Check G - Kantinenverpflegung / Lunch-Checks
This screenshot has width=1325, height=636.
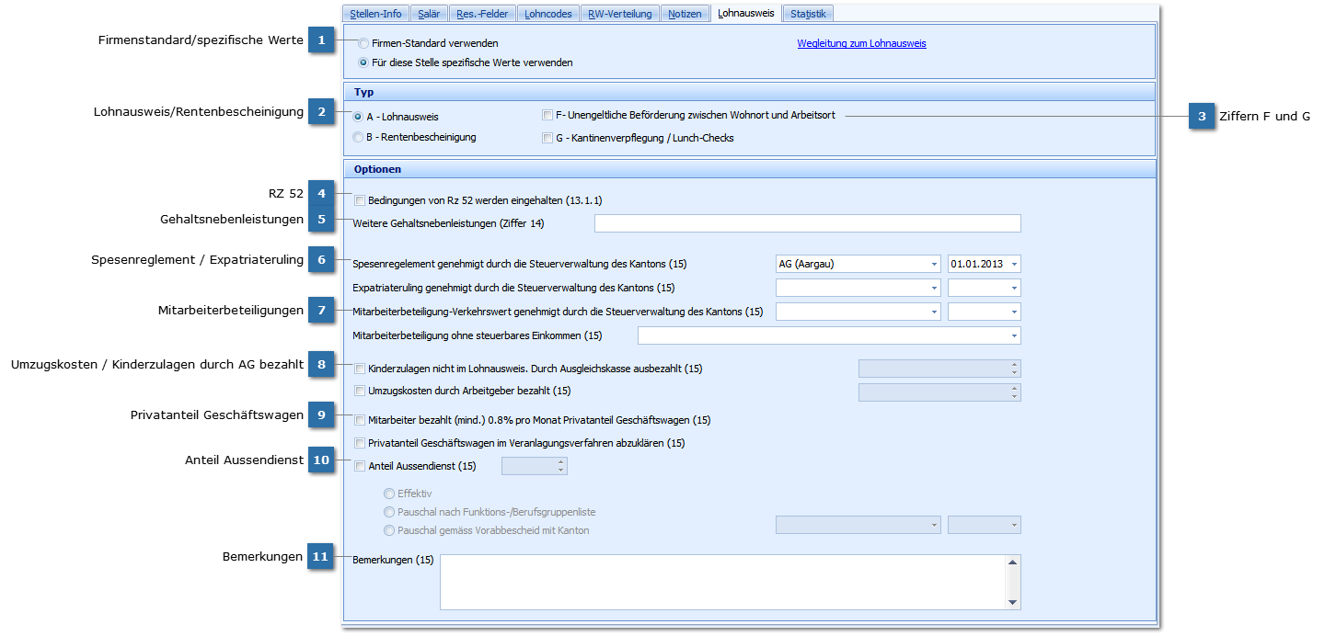547,138
